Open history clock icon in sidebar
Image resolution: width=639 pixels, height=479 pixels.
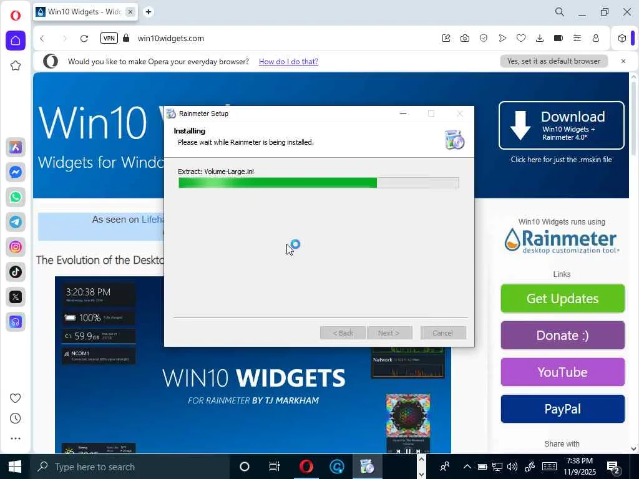[x=15, y=419]
